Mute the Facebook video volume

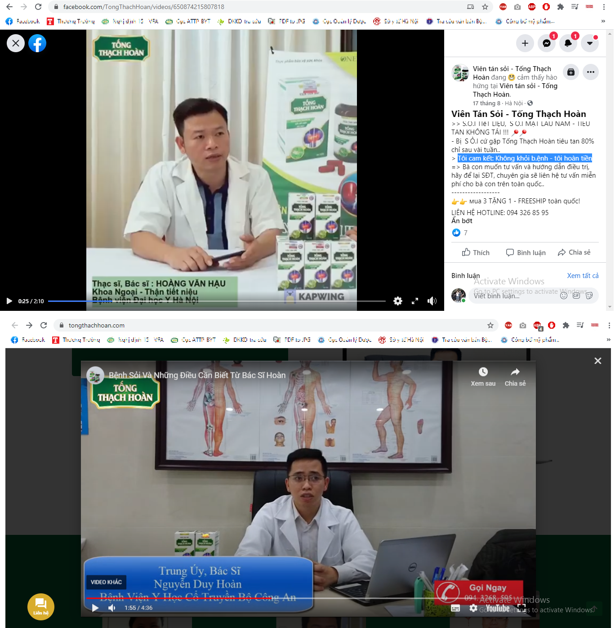click(x=432, y=301)
